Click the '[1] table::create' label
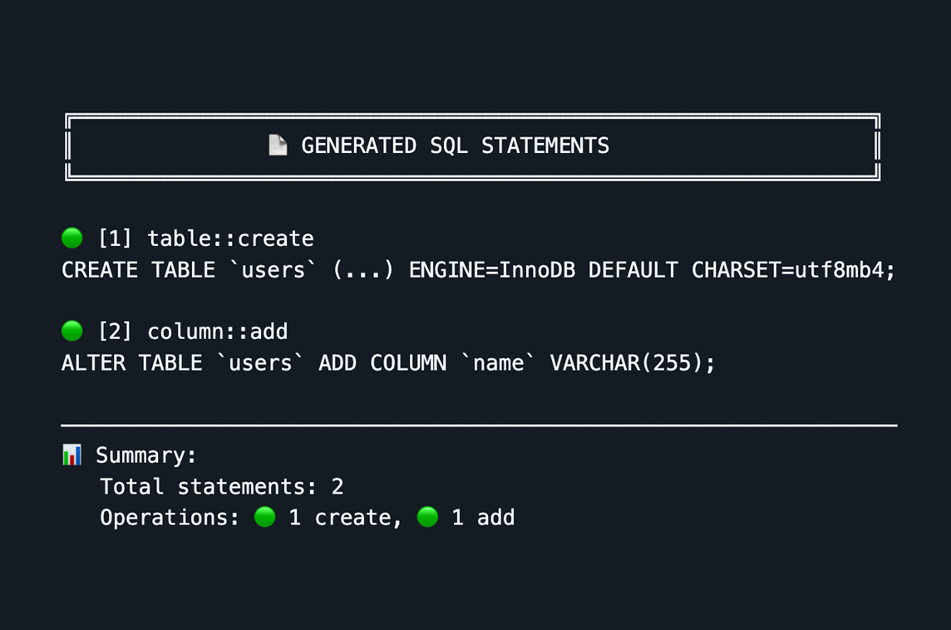 pyautogui.click(x=205, y=239)
